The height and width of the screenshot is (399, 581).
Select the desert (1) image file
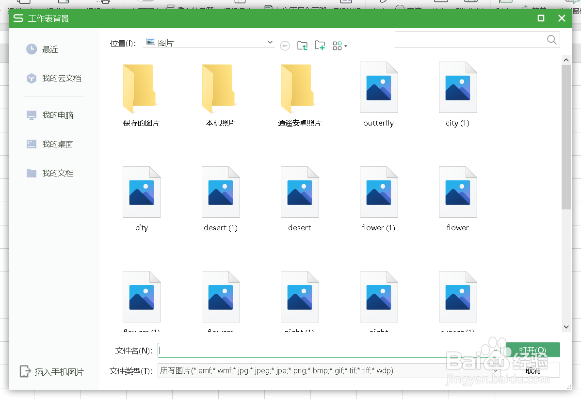click(221, 199)
